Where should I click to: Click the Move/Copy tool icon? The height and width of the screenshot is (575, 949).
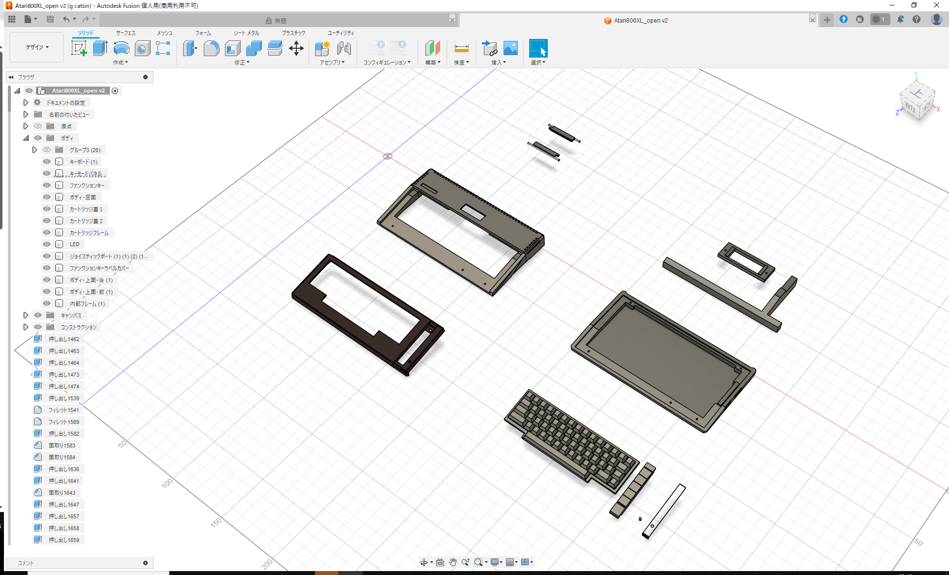pyautogui.click(x=296, y=48)
